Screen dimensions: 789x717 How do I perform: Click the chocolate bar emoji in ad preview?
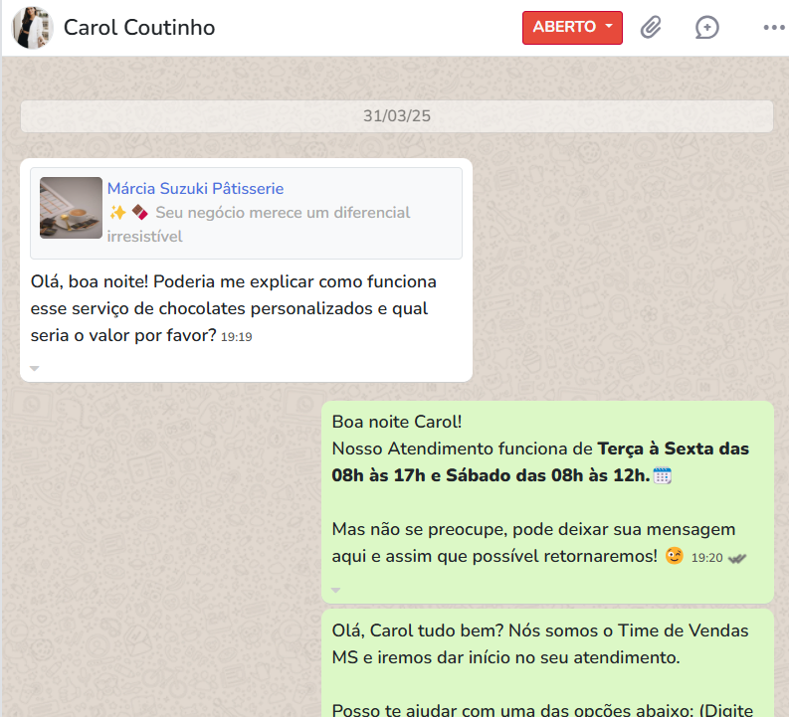point(140,212)
